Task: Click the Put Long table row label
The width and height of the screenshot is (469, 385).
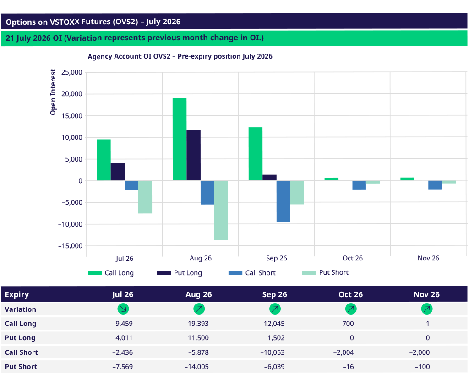Action: 20,338
